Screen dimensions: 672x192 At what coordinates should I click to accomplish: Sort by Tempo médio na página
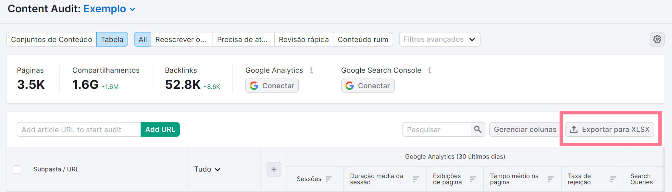[x=550, y=179]
